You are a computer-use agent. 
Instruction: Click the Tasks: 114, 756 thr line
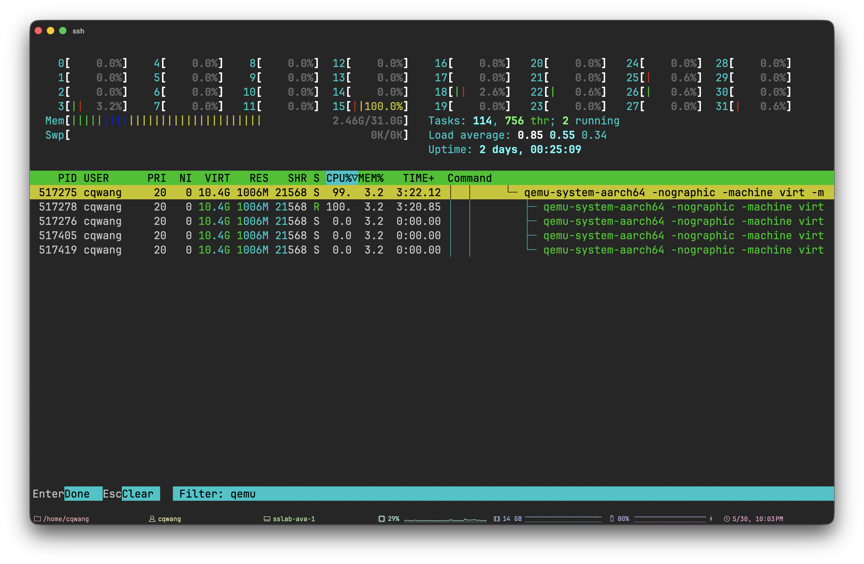(524, 121)
